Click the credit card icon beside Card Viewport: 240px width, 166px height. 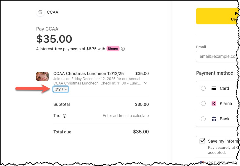[x=214, y=88]
